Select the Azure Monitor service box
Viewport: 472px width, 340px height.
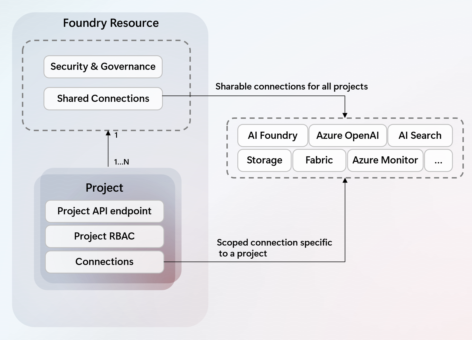[x=385, y=160]
